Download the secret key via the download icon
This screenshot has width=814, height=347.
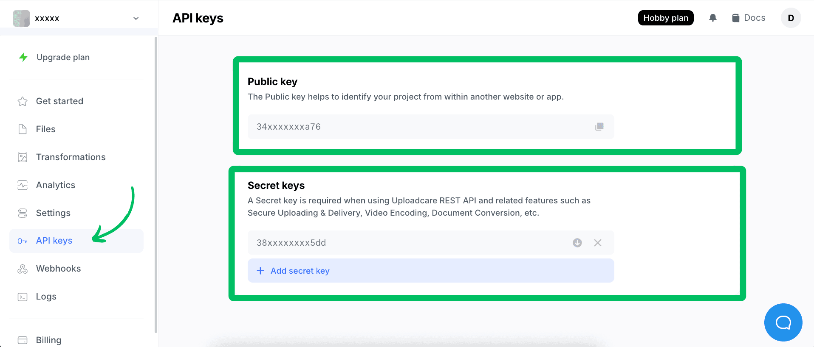pyautogui.click(x=577, y=243)
